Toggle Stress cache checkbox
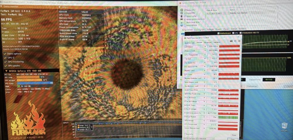The width and height of the screenshot is (293, 140). (185, 16)
